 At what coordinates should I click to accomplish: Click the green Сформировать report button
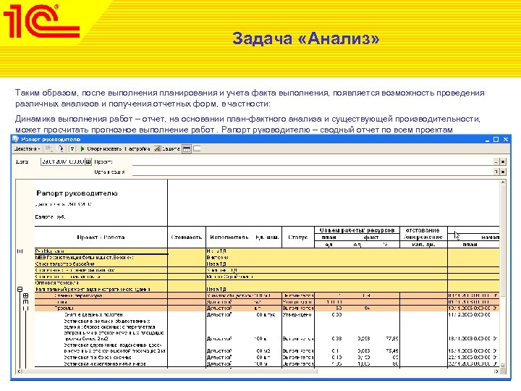pos(101,149)
